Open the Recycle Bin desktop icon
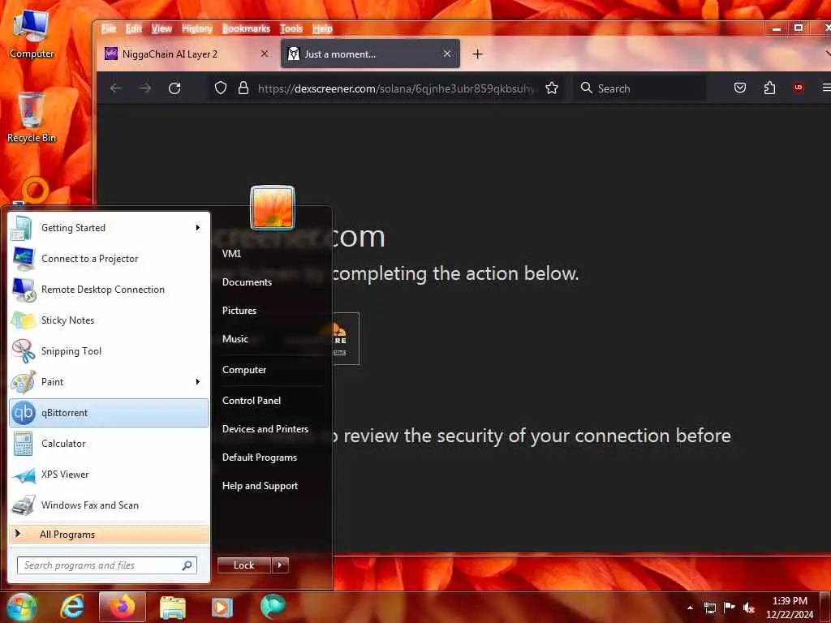 [x=32, y=118]
